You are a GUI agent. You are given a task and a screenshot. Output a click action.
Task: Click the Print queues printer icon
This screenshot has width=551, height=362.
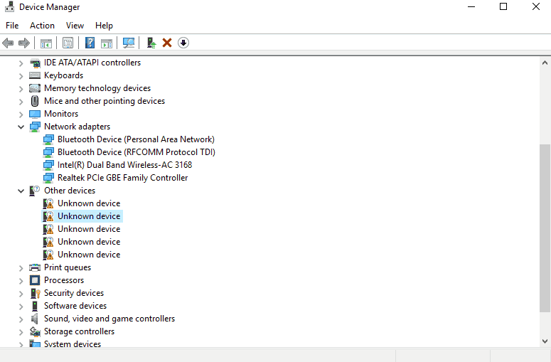pos(35,267)
